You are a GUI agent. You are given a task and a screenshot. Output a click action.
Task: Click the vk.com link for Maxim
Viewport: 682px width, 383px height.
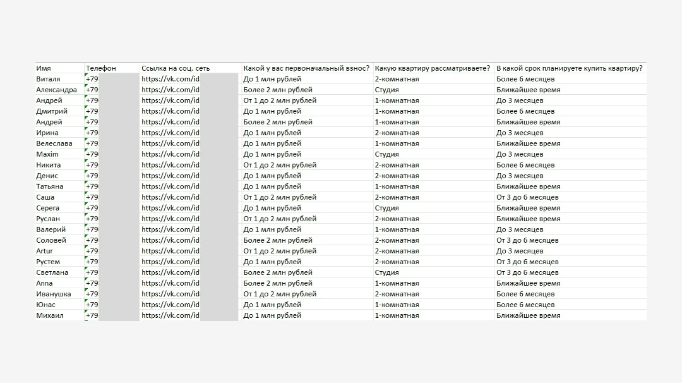tap(170, 154)
